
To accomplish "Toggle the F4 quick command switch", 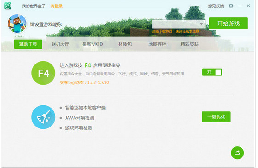I will pyautogui.click(x=212, y=72).
